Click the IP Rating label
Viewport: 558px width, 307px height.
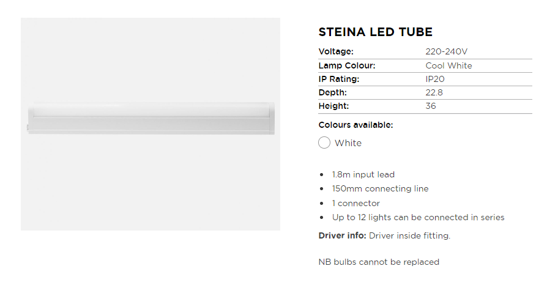(338, 79)
